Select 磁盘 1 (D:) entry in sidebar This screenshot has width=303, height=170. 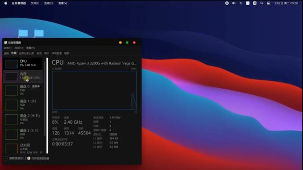23,105
